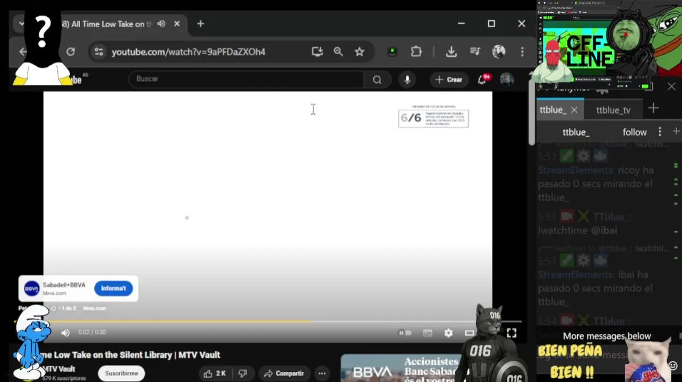Focus the YouTube 'Buscar' search box
This screenshot has height=382, width=682.
[246, 79]
